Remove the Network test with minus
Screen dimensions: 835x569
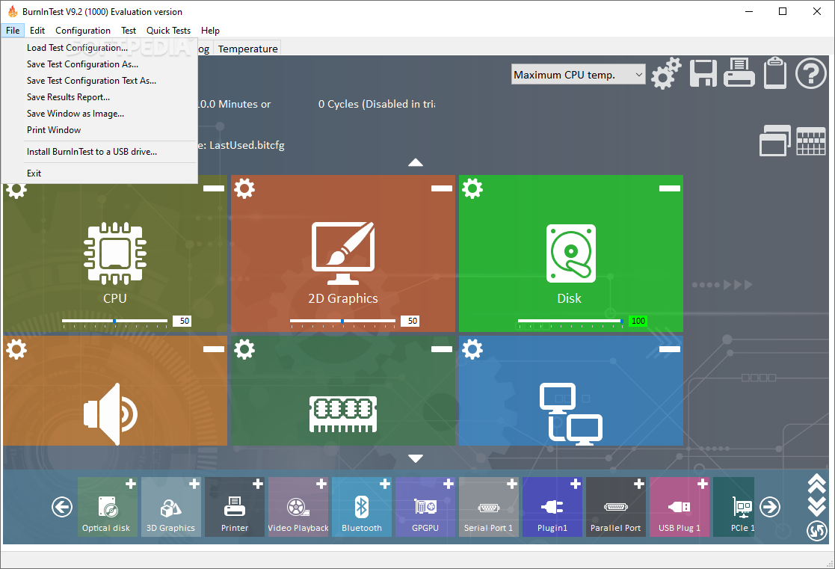[x=669, y=349]
